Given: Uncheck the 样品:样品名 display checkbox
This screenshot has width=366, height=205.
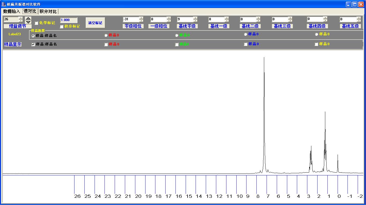Looking at the screenshot, I should 33,44.
